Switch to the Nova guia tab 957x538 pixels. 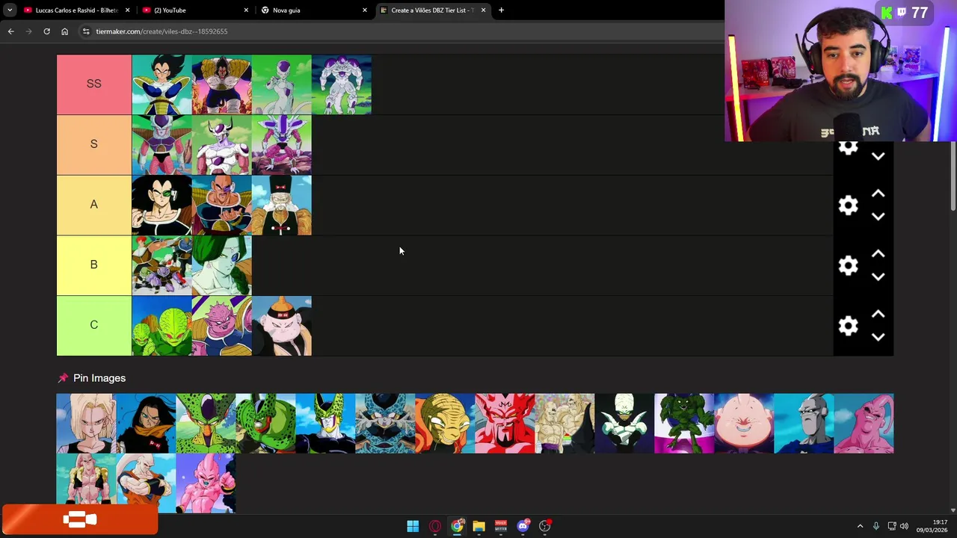(313, 10)
